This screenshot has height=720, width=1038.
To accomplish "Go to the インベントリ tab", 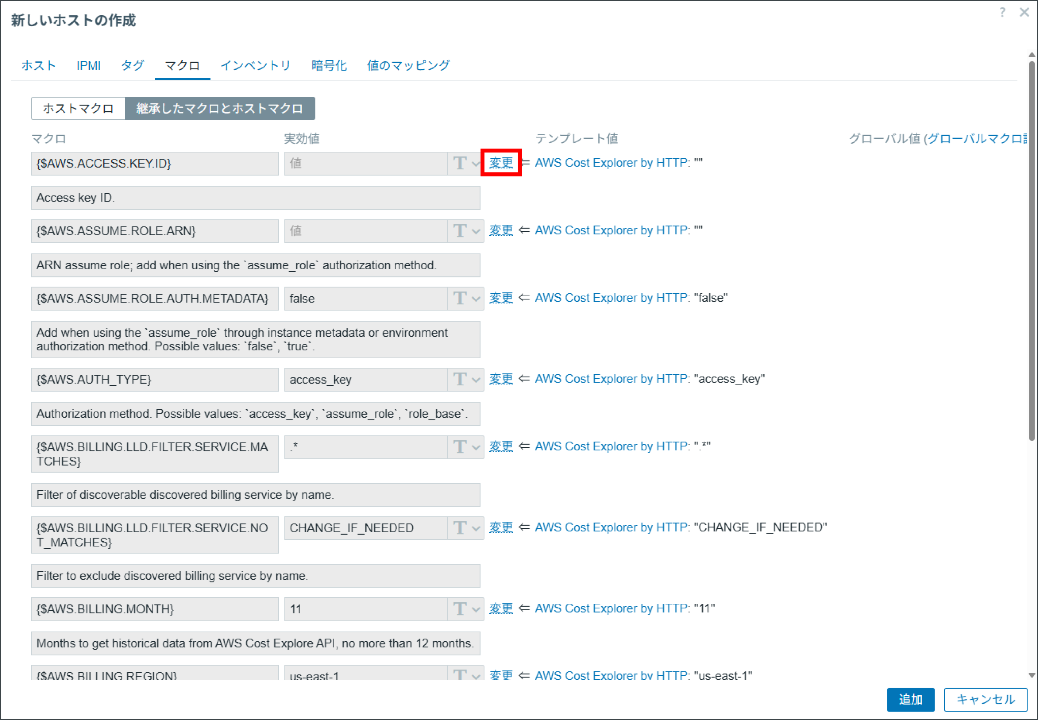I will 256,65.
